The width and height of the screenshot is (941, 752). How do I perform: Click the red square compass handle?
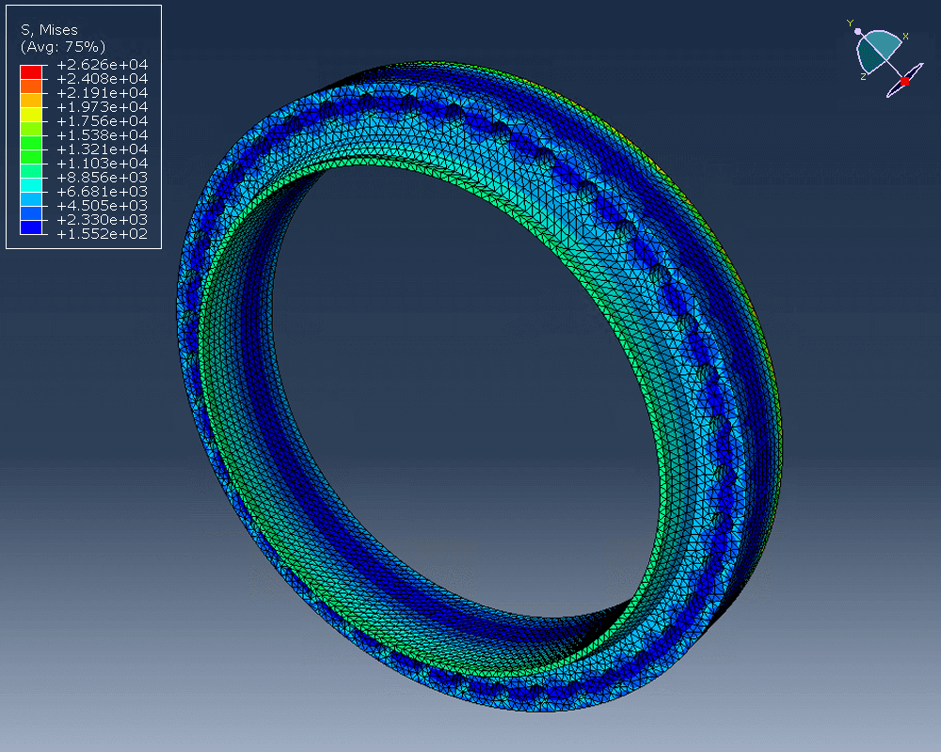(904, 82)
